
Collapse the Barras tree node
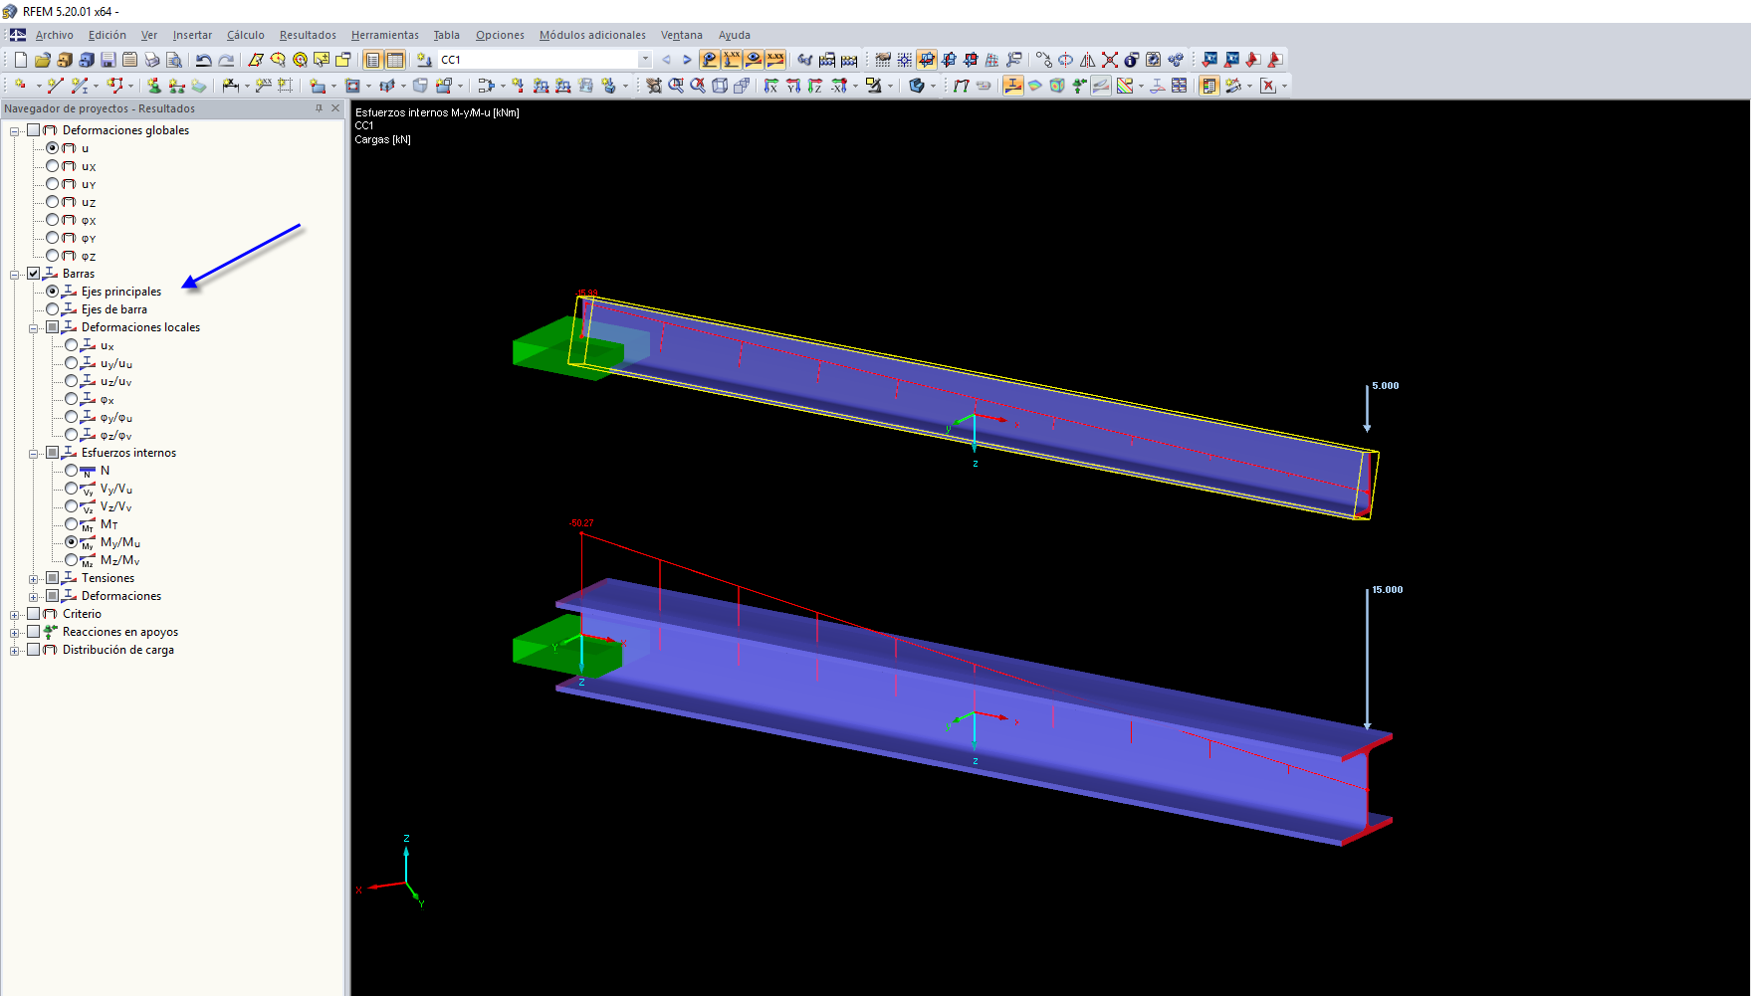pyautogui.click(x=15, y=274)
